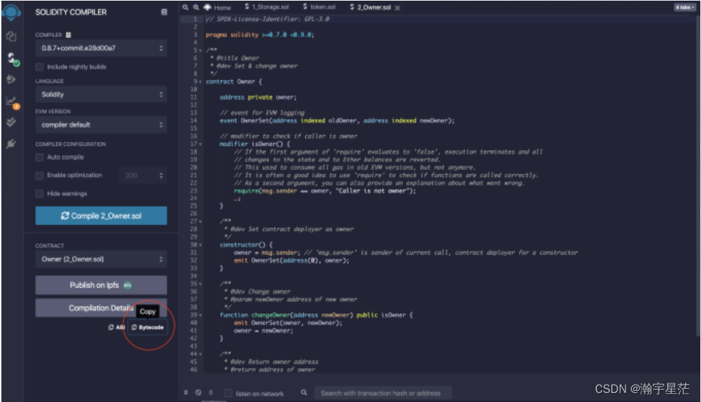Image resolution: width=701 pixels, height=402 pixels.
Task: Open compiler version dropdown 0.8.7+commit
Action: 101,48
